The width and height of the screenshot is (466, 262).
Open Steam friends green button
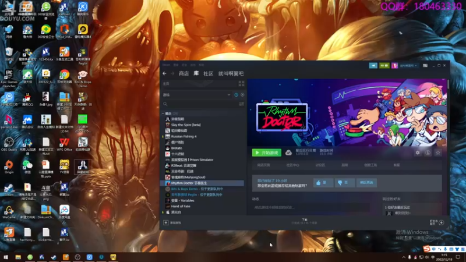coord(384,66)
